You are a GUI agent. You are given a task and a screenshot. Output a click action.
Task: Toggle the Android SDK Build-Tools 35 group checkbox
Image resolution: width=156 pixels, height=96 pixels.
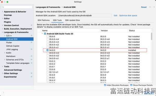pyautogui.click(x=45, y=34)
